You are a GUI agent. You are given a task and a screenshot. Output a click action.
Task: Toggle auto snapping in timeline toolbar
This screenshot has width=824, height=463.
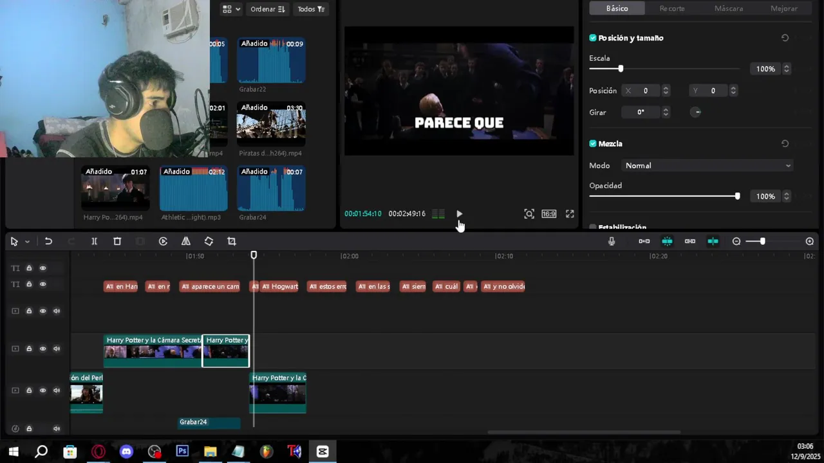[667, 241]
